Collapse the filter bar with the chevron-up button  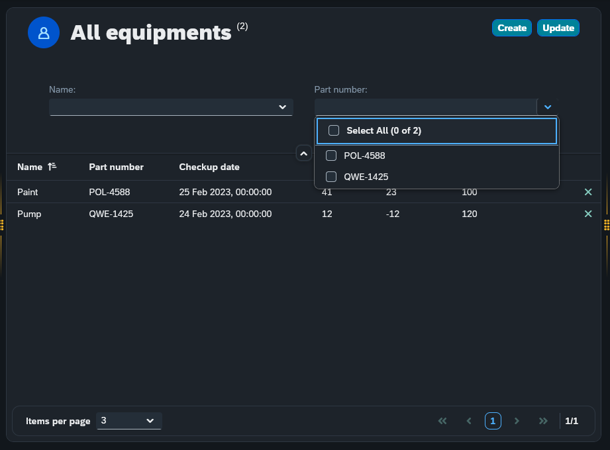coord(303,154)
